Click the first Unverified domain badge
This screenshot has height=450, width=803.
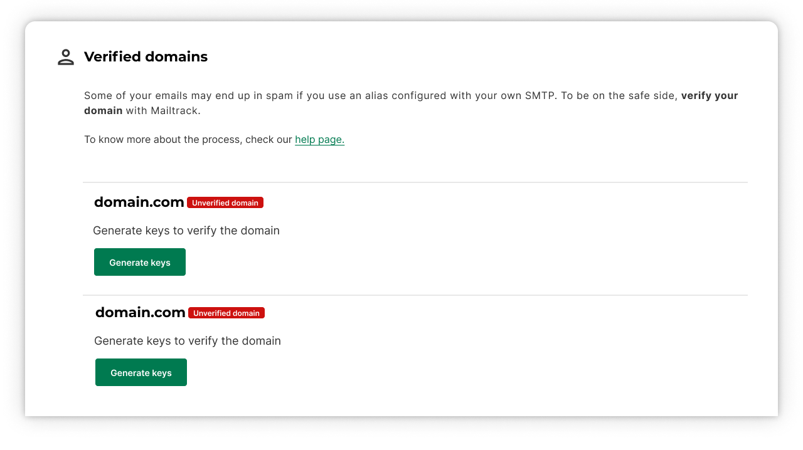tap(225, 202)
